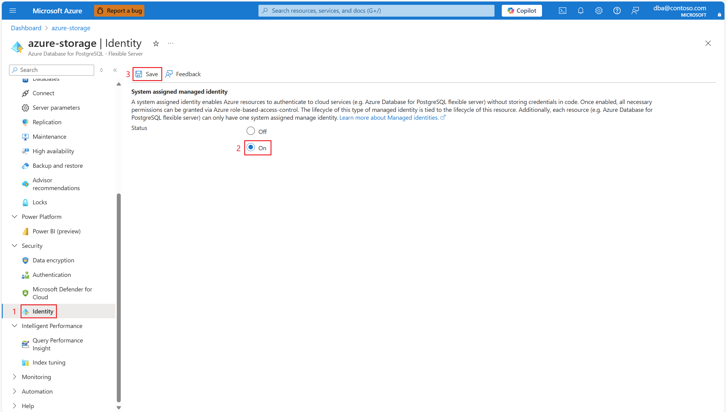Go to Authentication in sidebar
Viewport: 726px width, 412px height.
(52, 275)
